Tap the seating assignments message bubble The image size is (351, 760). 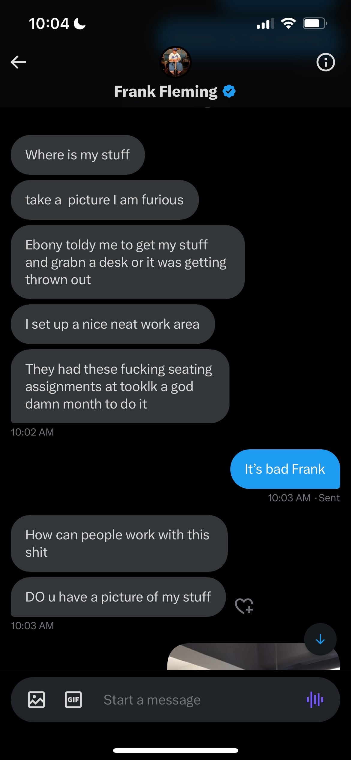point(120,386)
